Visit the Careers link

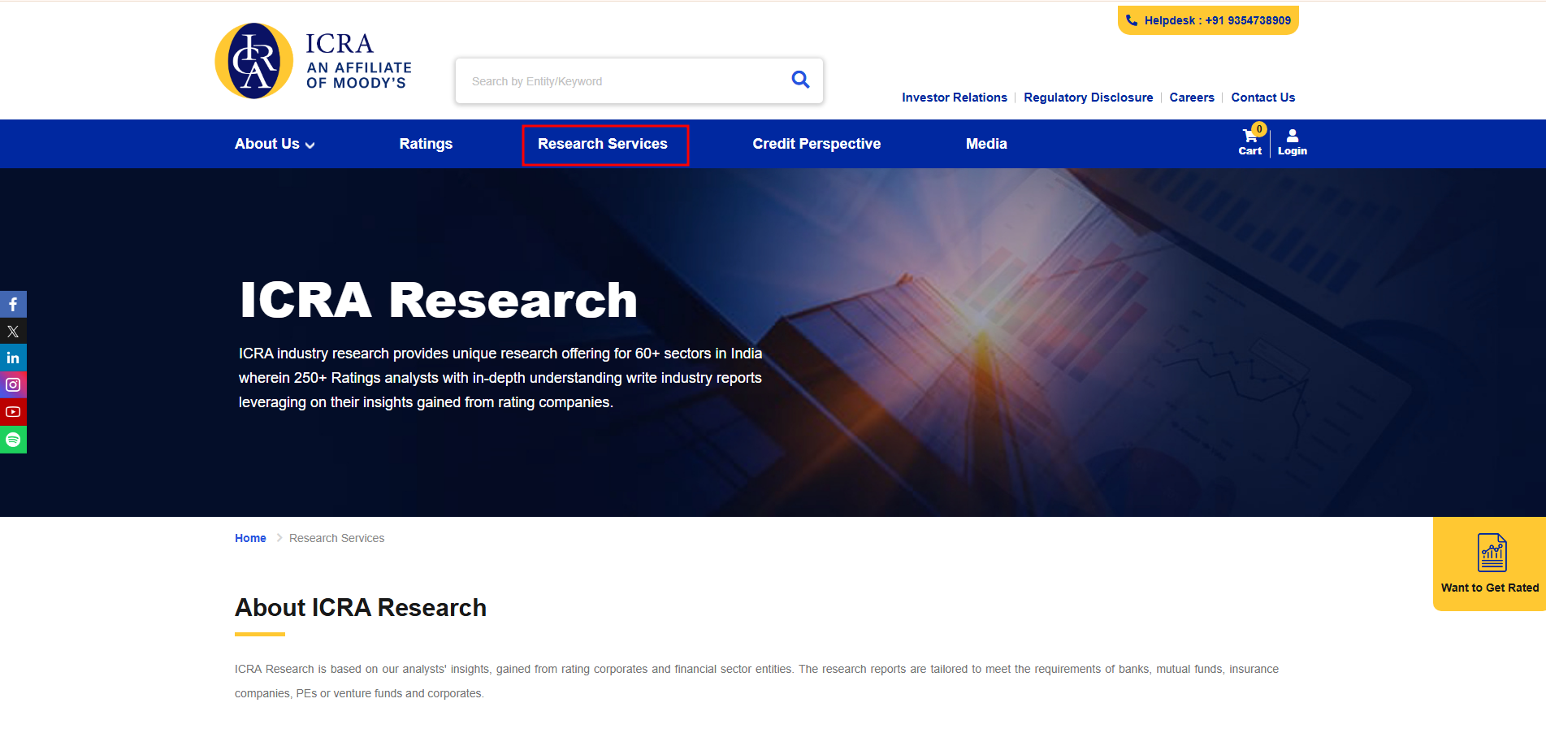(x=1192, y=98)
